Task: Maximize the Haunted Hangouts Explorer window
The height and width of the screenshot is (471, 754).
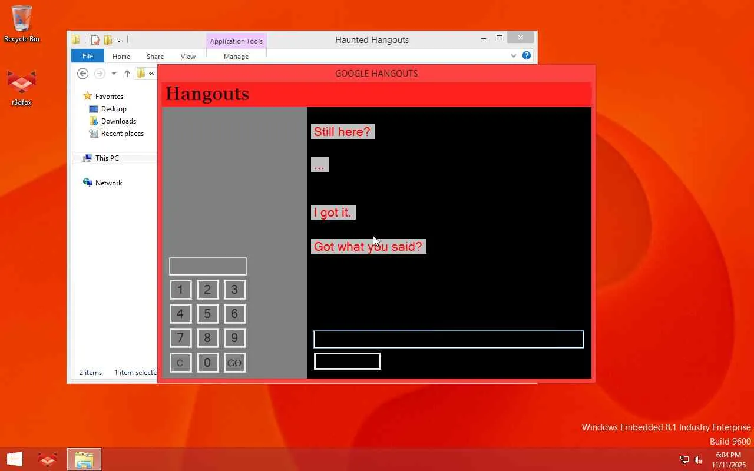Action: [500, 38]
